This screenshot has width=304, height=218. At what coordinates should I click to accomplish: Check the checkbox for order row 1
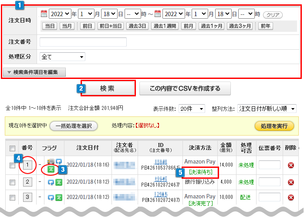pos(12,165)
